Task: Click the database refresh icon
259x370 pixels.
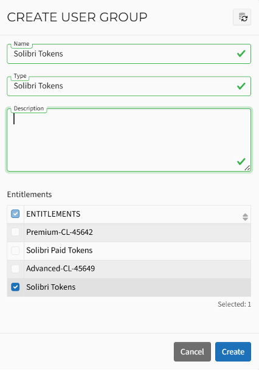Action: (242, 17)
